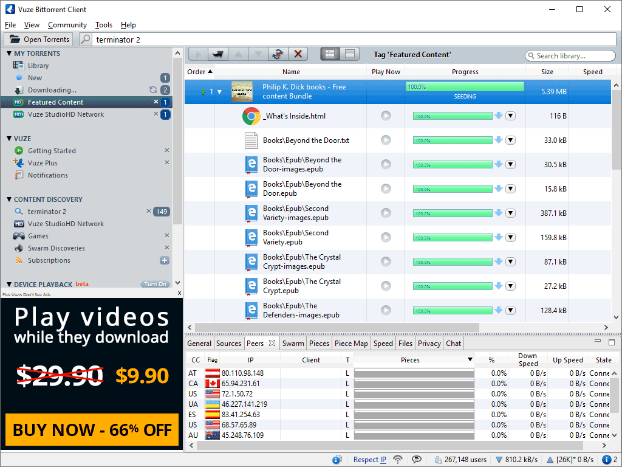
Task: Close the Featured Content sidebar entry
Action: click(x=156, y=102)
